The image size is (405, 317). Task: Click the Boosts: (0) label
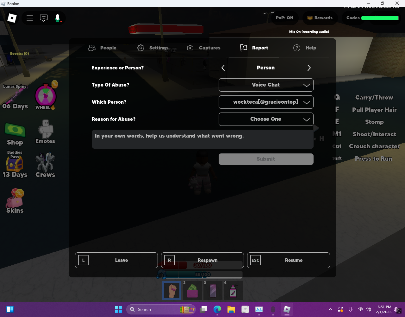(x=20, y=54)
